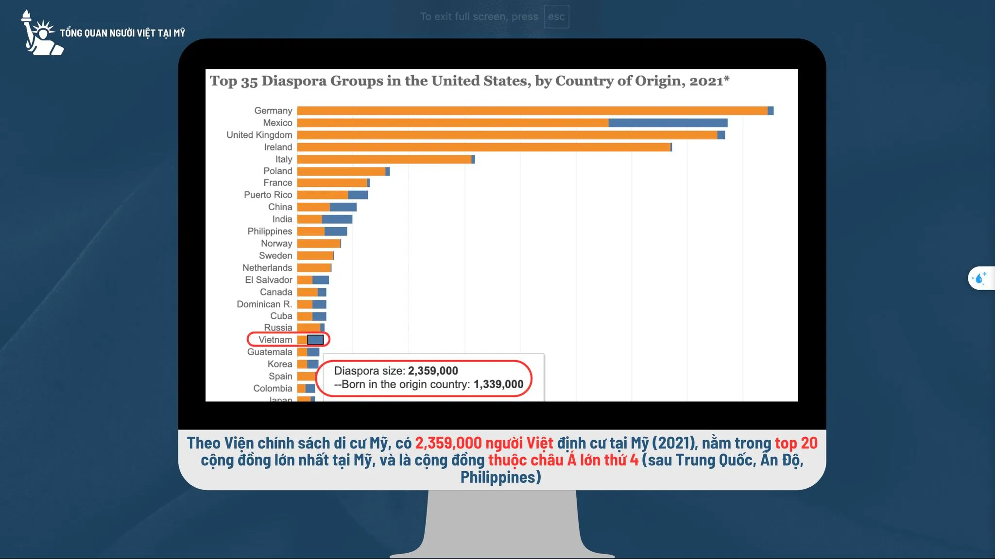Click the Puerto Rico bar
Viewport: 995px width, 559px height.
(332, 195)
